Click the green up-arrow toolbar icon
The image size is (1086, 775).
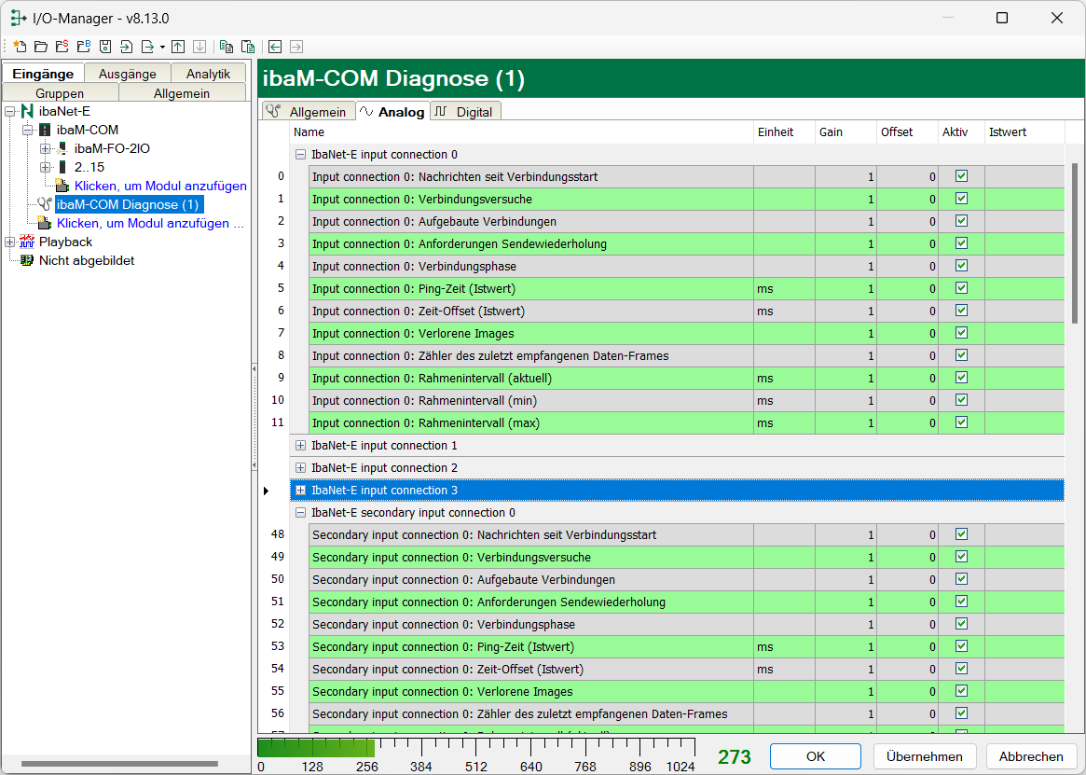[178, 47]
